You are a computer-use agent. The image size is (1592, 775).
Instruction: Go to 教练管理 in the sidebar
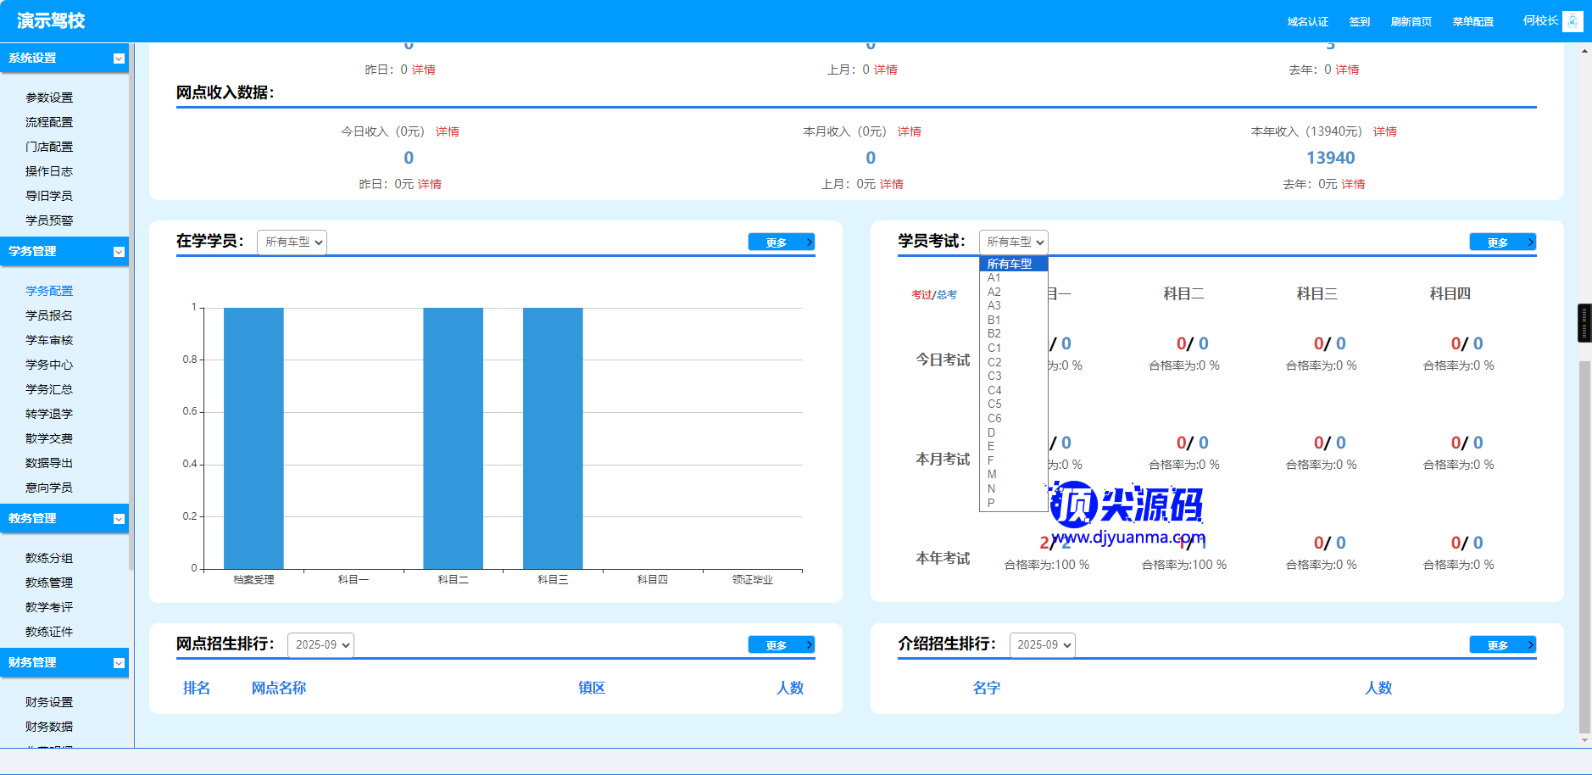tap(49, 583)
